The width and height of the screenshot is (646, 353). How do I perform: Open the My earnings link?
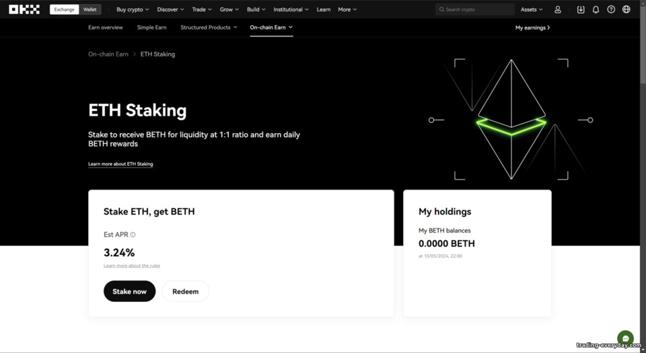[x=533, y=28]
